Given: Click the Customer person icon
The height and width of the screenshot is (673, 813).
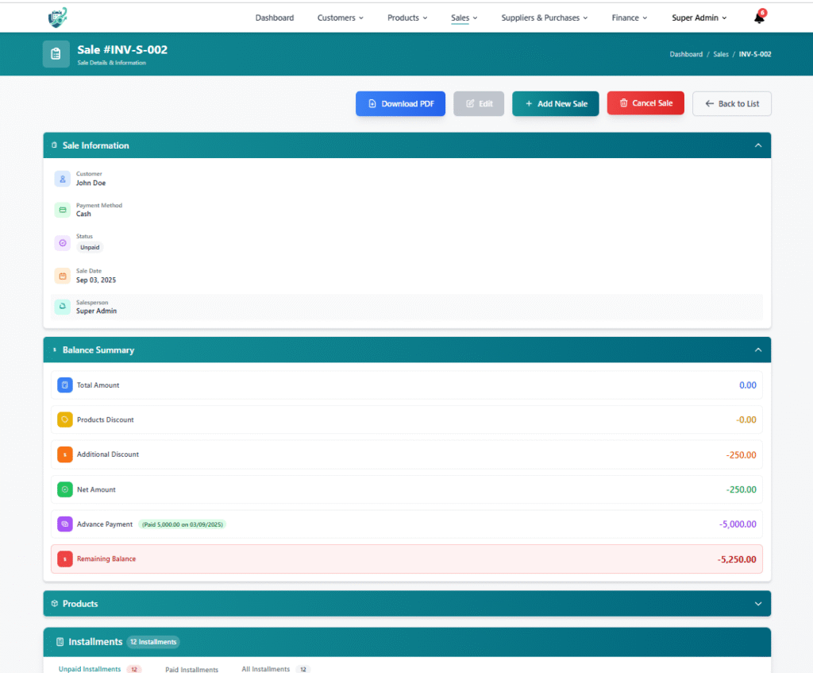Looking at the screenshot, I should 63,179.
